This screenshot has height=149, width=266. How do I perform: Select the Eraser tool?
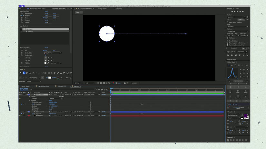point(64,73)
